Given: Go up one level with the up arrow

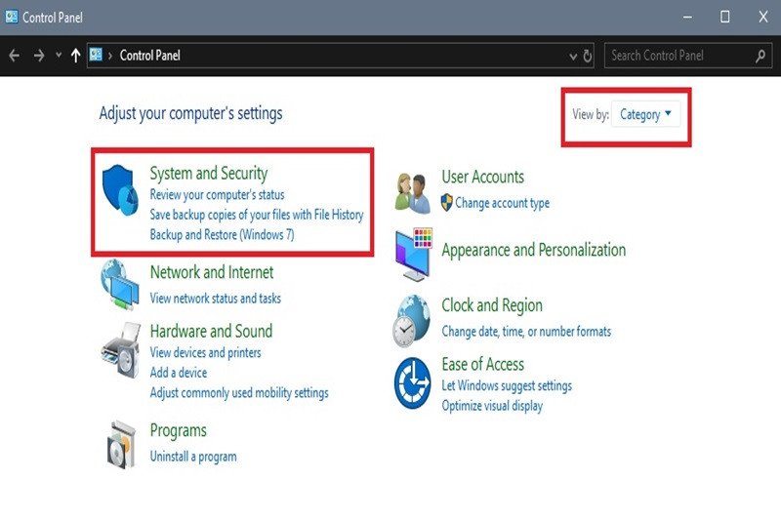Looking at the screenshot, I should pyautogui.click(x=75, y=56).
